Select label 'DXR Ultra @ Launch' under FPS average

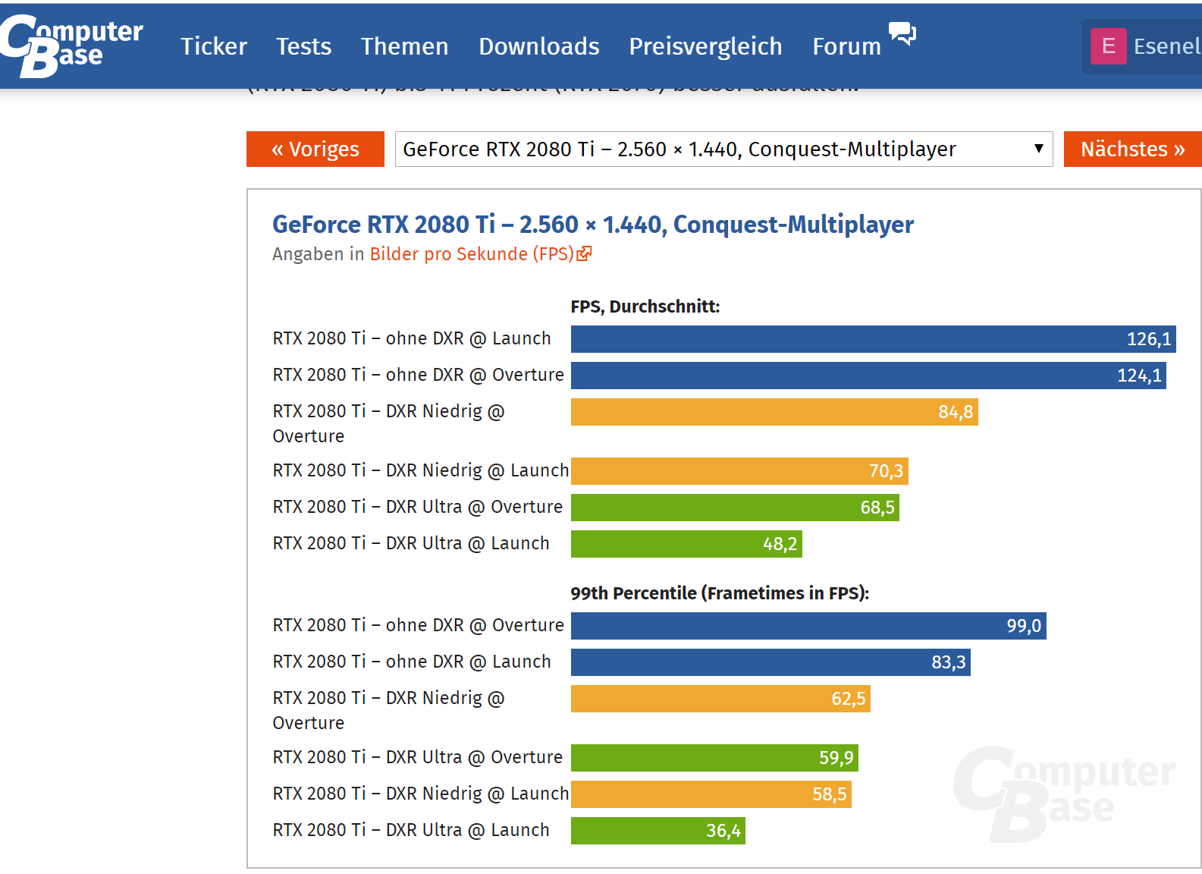[411, 543]
